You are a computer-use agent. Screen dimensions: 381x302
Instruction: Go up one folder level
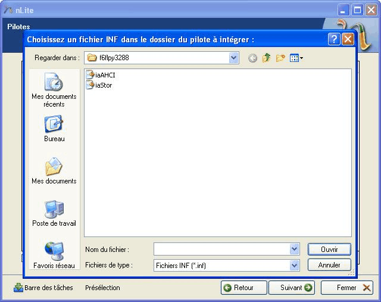tap(266, 58)
